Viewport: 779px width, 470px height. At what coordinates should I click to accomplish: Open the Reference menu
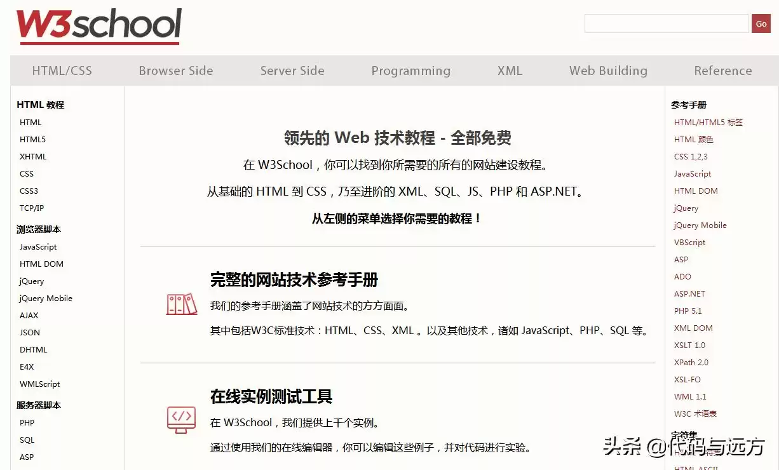[723, 70]
